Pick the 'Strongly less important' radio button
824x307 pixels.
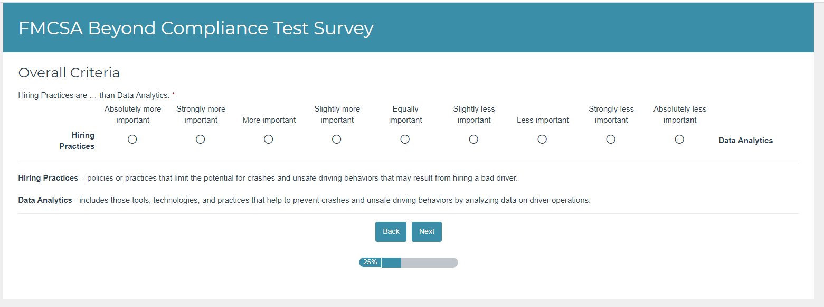point(611,140)
